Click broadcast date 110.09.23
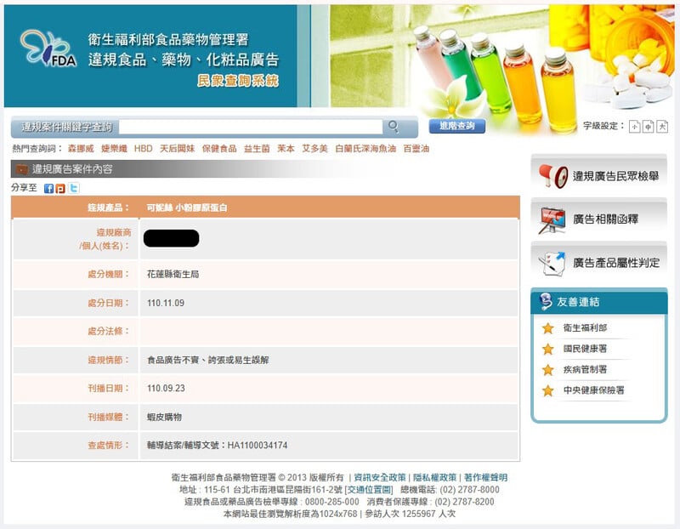This screenshot has height=529, width=680. pyautogui.click(x=166, y=389)
